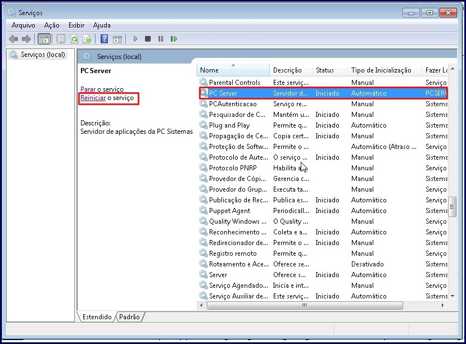Screen dimensions: 466x344
Task: Click the gear icon beside Protocolo PNRP
Action: click(x=203, y=168)
